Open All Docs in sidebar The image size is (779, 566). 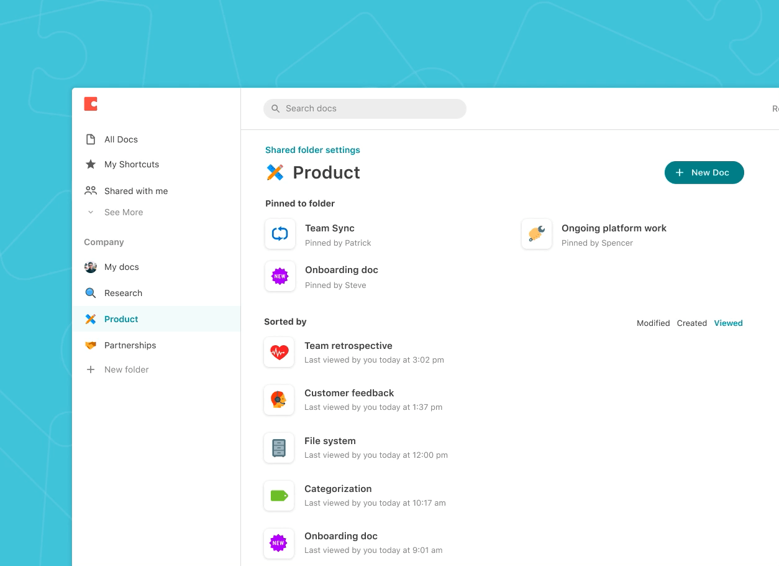point(121,139)
